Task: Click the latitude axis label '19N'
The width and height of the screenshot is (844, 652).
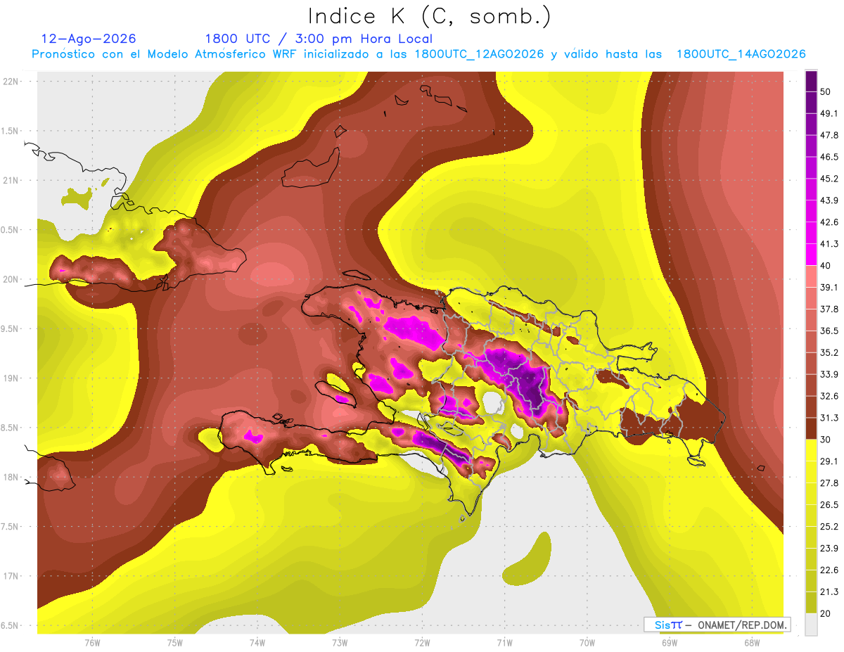Action: point(12,378)
